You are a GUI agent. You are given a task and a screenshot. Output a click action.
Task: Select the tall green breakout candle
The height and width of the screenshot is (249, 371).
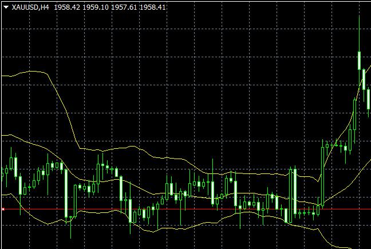321,172
